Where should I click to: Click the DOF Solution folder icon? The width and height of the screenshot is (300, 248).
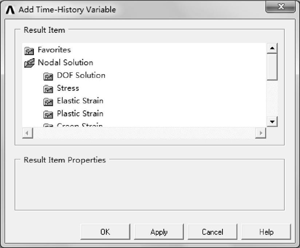(48, 76)
